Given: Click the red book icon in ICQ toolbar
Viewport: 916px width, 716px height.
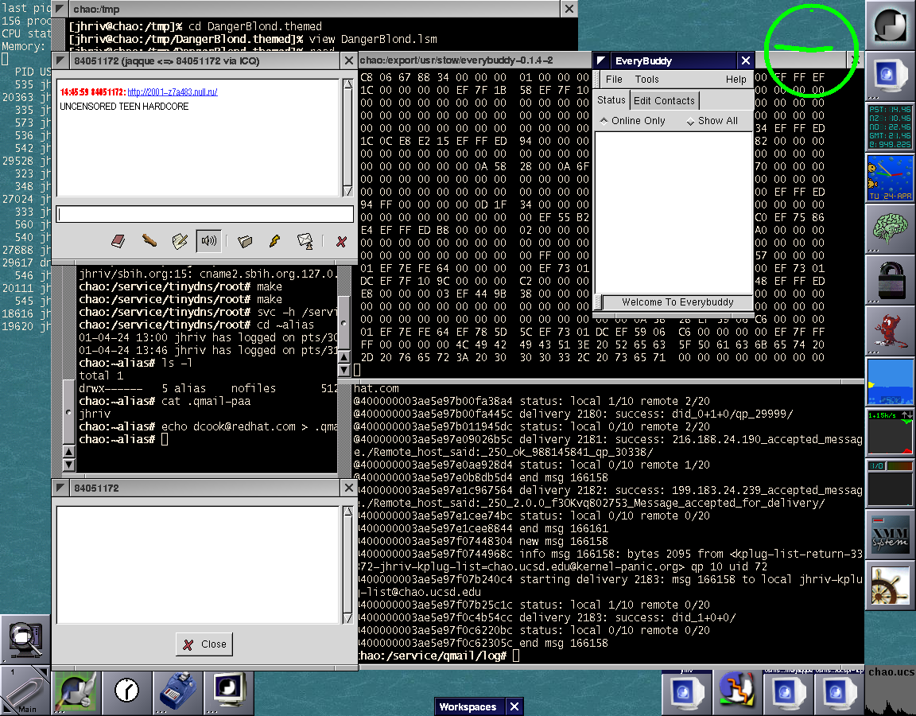Looking at the screenshot, I should pos(118,240).
